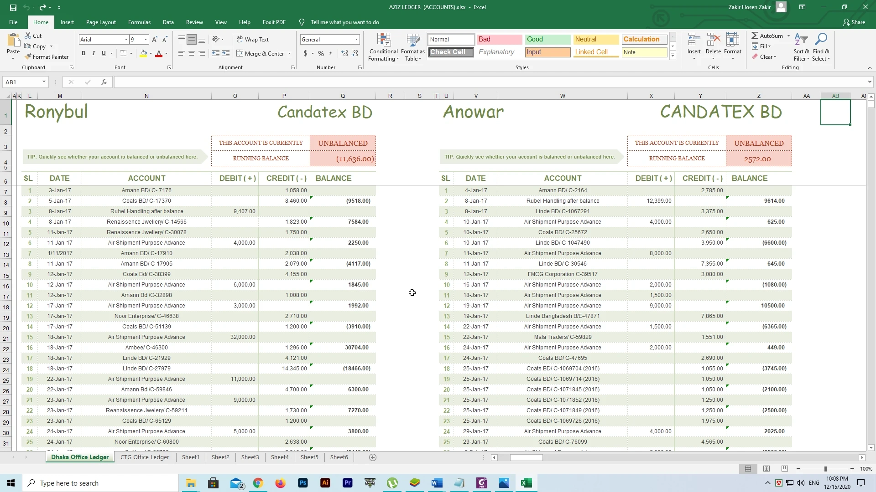Click Insert Function fx icon
The image size is (876, 492).
coord(104,82)
